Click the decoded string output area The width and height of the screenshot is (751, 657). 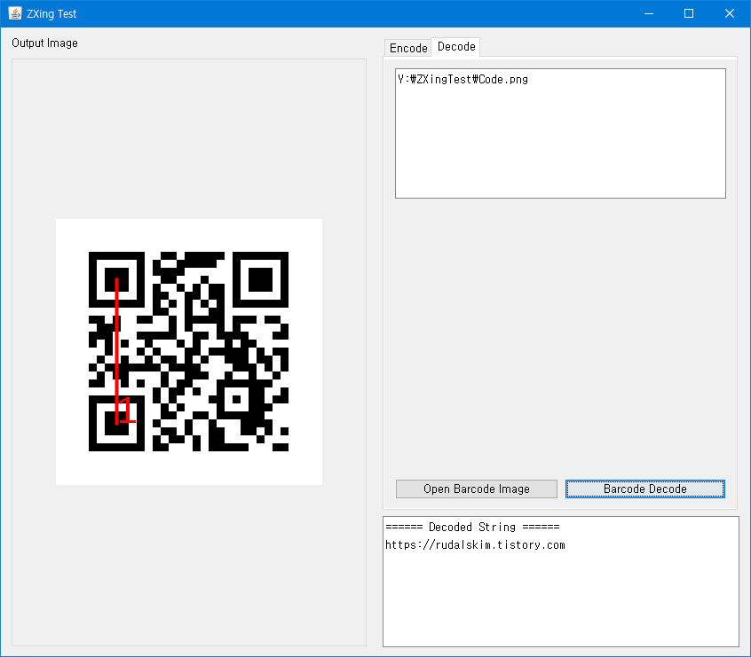click(x=560, y=582)
